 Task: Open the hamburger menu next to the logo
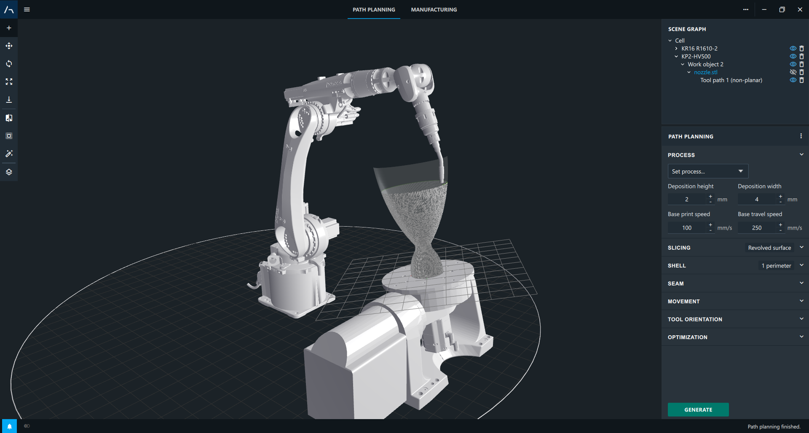coord(27,9)
